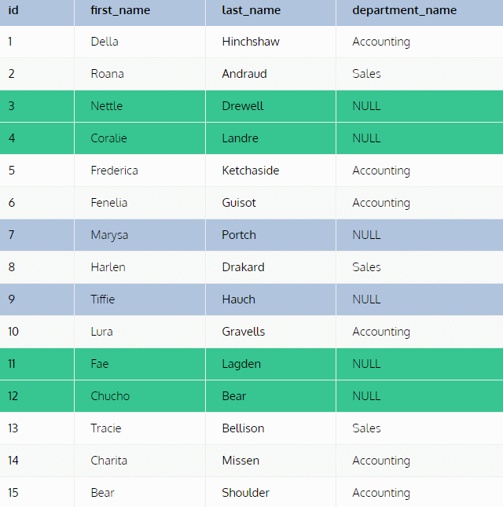This screenshot has height=507, width=503.
Task: Click the first name "Fenelia"
Action: point(108,203)
